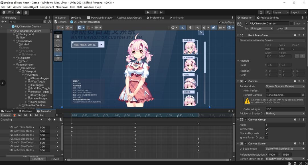Select the Hand tool in Scene view

(x=58, y=36)
